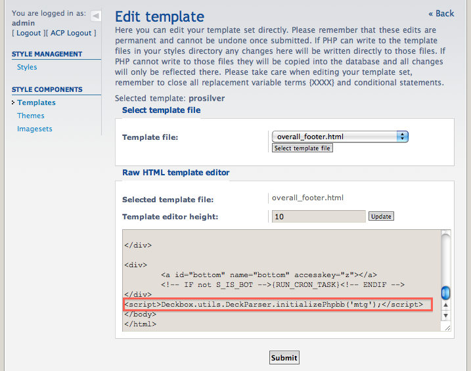471x371 pixels.
Task: Click the '</html>' line in the editor
Action: point(141,324)
